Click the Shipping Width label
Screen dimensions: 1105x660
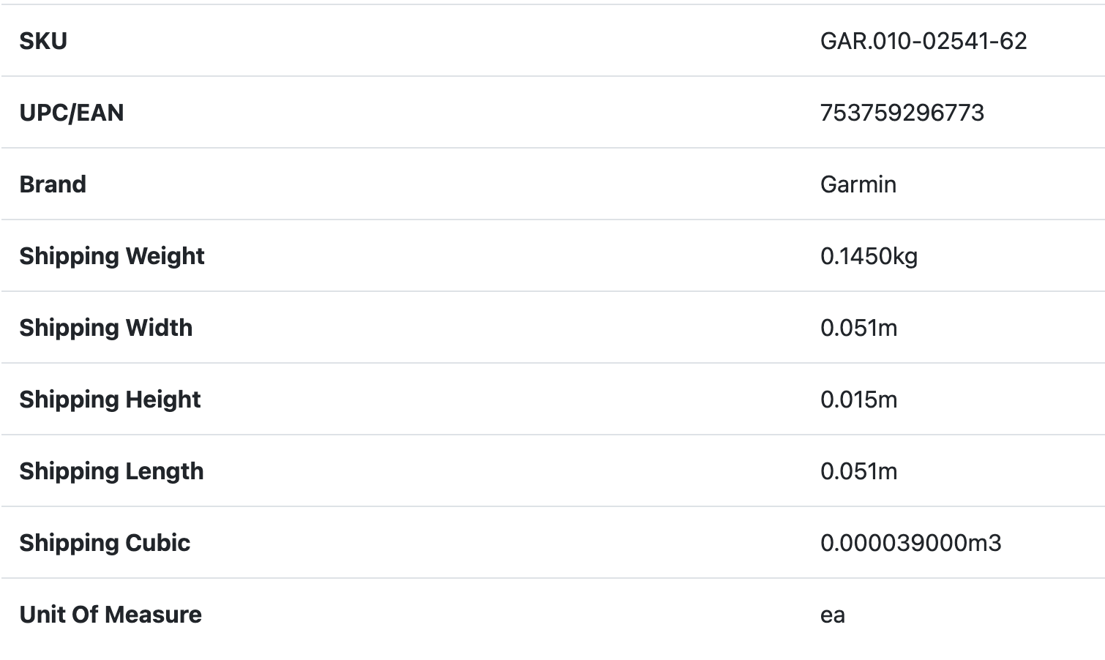click(106, 328)
